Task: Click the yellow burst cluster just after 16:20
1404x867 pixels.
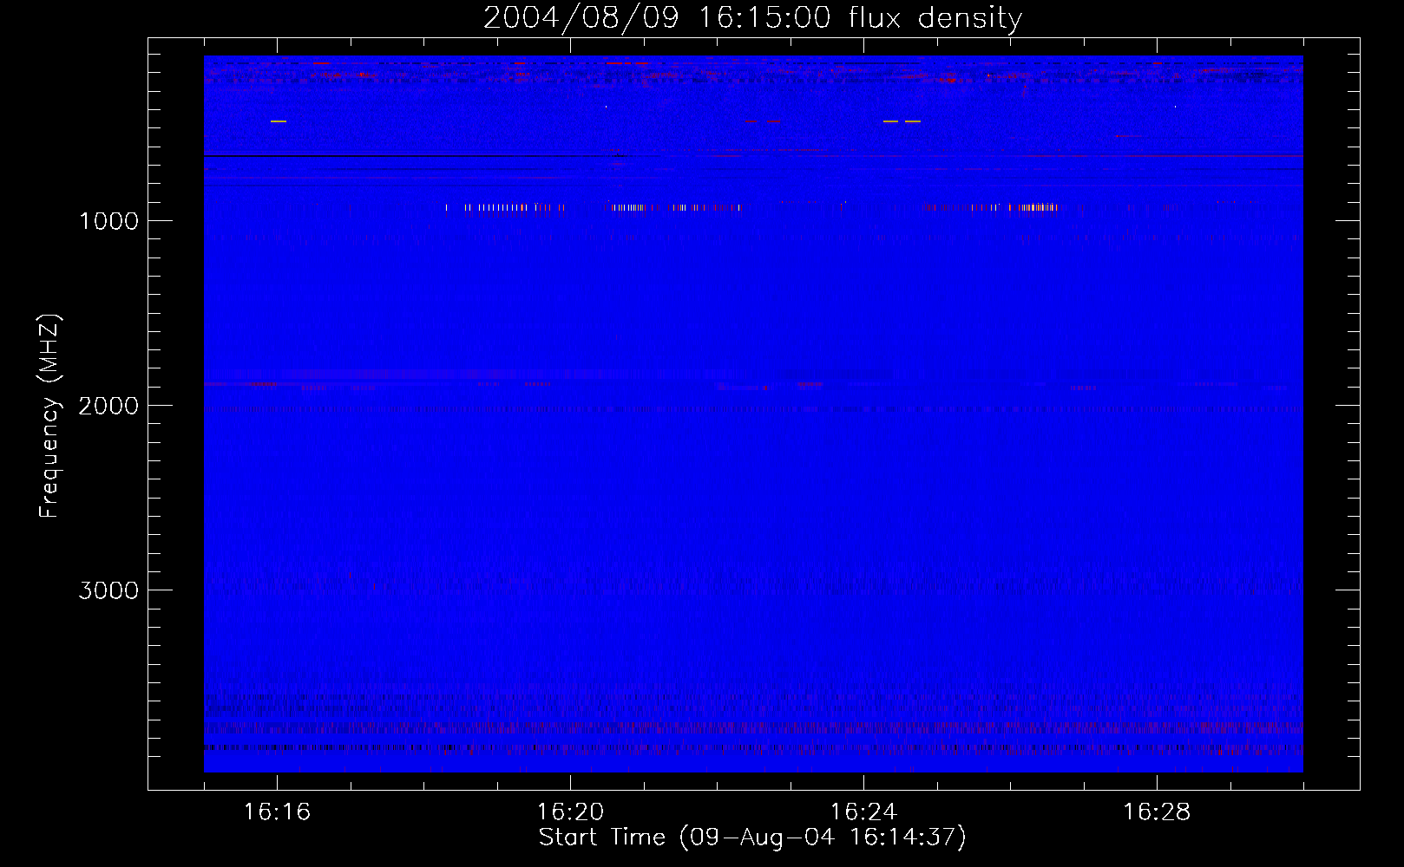Action: [x=628, y=207]
